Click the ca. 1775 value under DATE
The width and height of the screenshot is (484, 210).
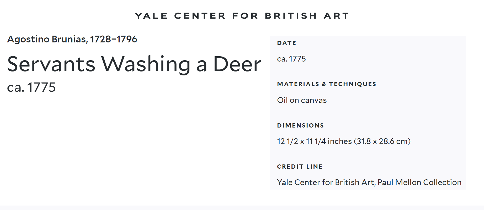coord(291,59)
